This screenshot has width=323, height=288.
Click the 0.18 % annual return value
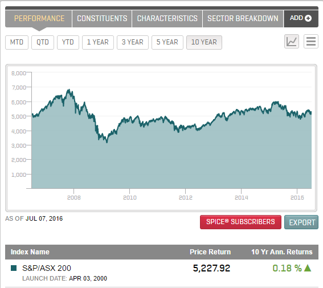click(x=287, y=268)
